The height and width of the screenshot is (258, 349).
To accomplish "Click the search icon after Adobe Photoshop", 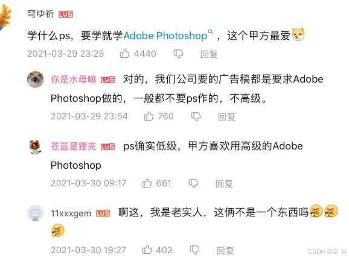I will [210, 31].
